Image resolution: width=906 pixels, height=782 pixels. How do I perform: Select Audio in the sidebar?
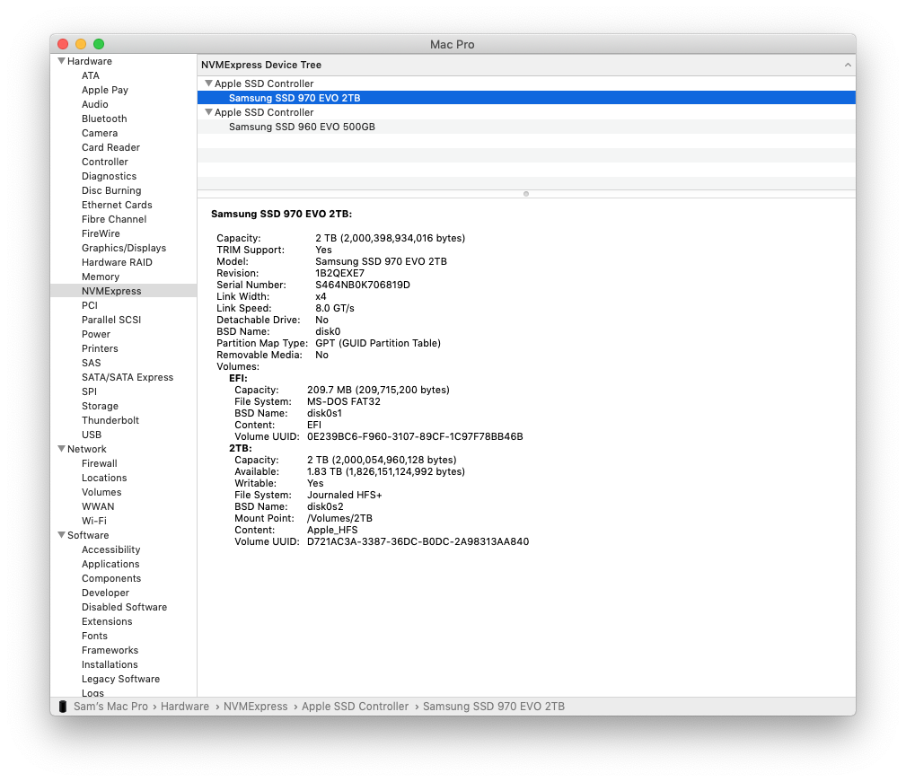click(95, 104)
